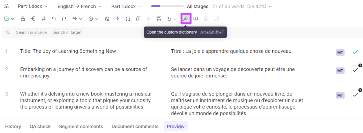Click the hash number sign icon

point(44,19)
